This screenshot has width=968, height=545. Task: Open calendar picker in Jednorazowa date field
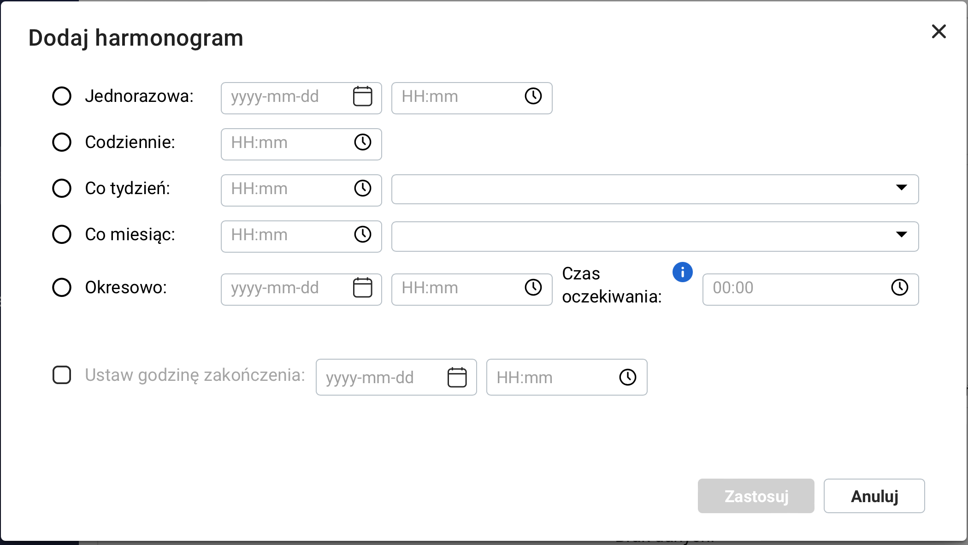pos(362,96)
